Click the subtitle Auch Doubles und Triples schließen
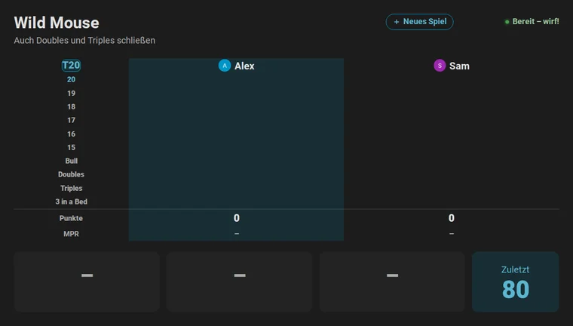The image size is (573, 326). [x=84, y=40]
